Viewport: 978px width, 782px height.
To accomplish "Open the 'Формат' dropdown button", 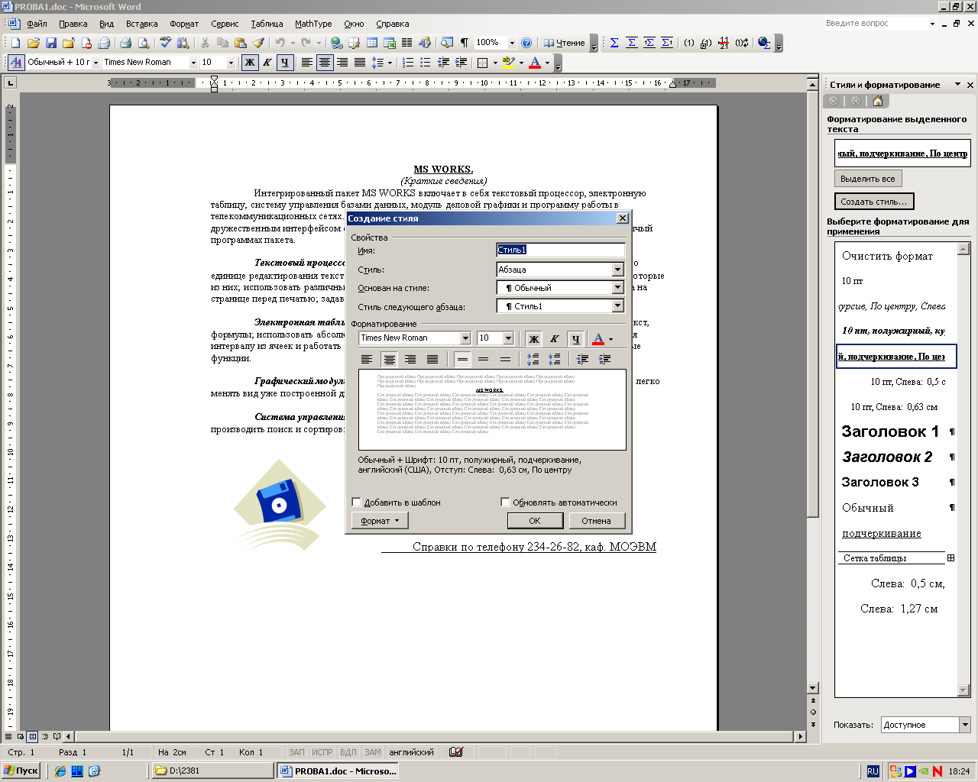I will point(380,521).
